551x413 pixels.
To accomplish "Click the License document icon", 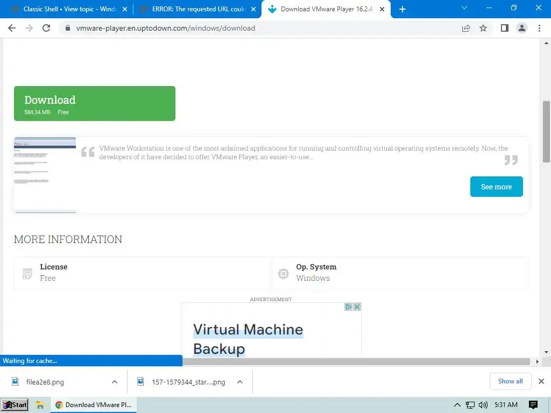I will (27, 273).
